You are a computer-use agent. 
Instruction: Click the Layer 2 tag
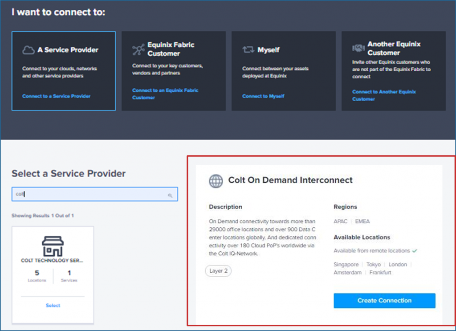pyautogui.click(x=218, y=271)
